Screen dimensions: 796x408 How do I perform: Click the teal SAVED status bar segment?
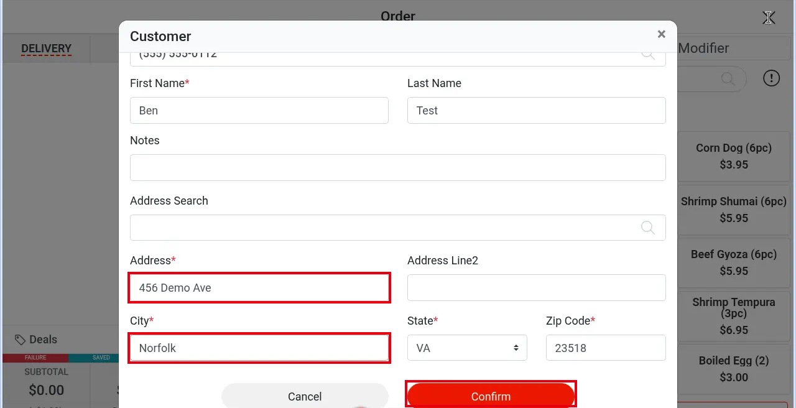tap(93, 358)
